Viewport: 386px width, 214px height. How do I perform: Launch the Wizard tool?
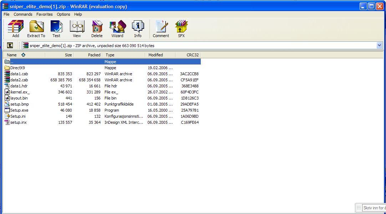click(x=117, y=29)
